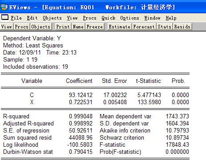Select F-statistic value 17848.43
206x168 pixels.
pos(178,145)
